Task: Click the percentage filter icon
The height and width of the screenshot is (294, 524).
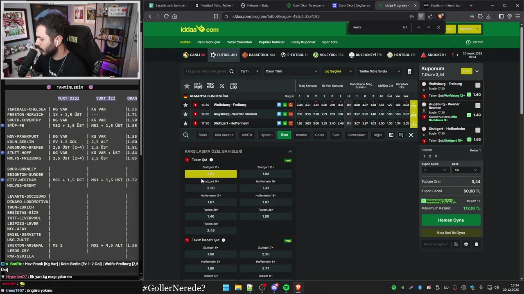Action: [222, 86]
